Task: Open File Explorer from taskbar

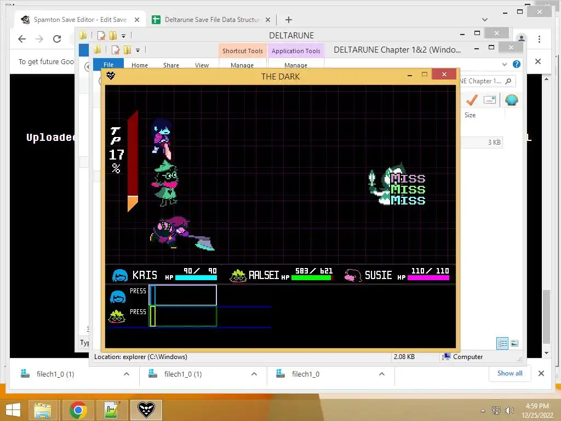Action: pyautogui.click(x=42, y=410)
